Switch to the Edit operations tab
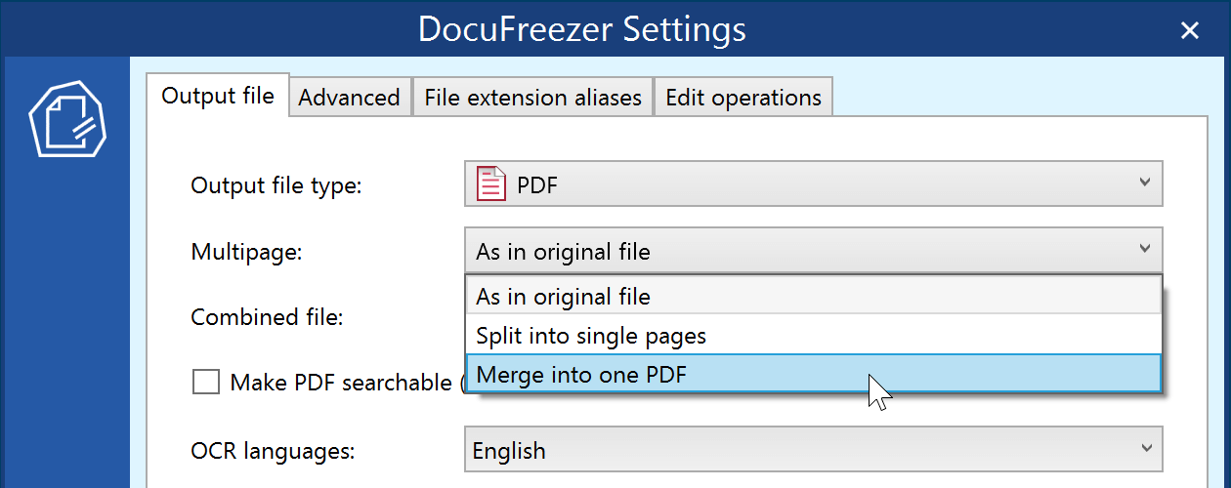 [x=743, y=98]
